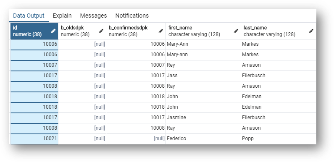Select the Notifications tab
Image resolution: width=334 pixels, height=162 pixels.
[x=132, y=16]
